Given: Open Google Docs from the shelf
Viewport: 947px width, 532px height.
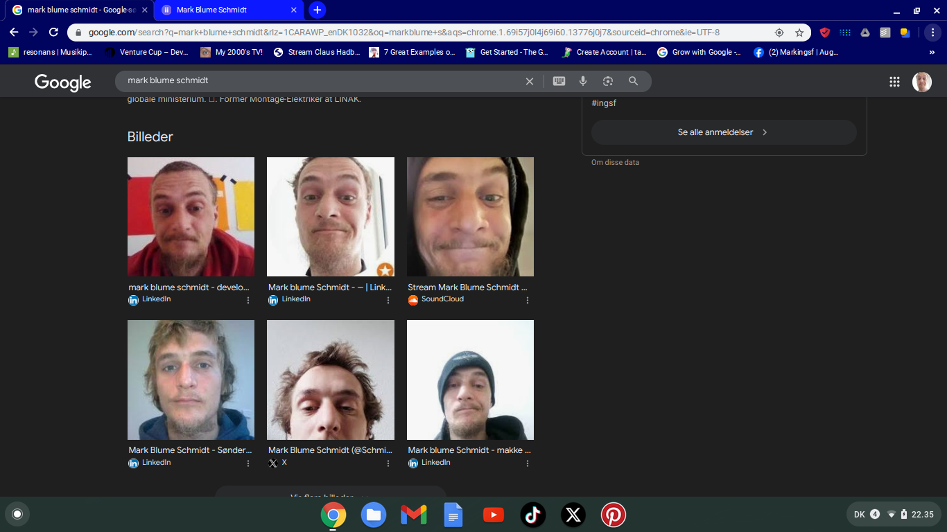Looking at the screenshot, I should coord(453,515).
